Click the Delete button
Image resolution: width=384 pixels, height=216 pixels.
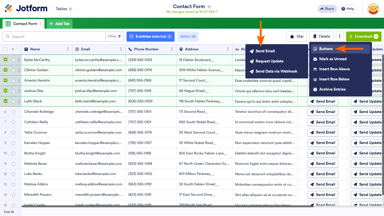click(322, 37)
